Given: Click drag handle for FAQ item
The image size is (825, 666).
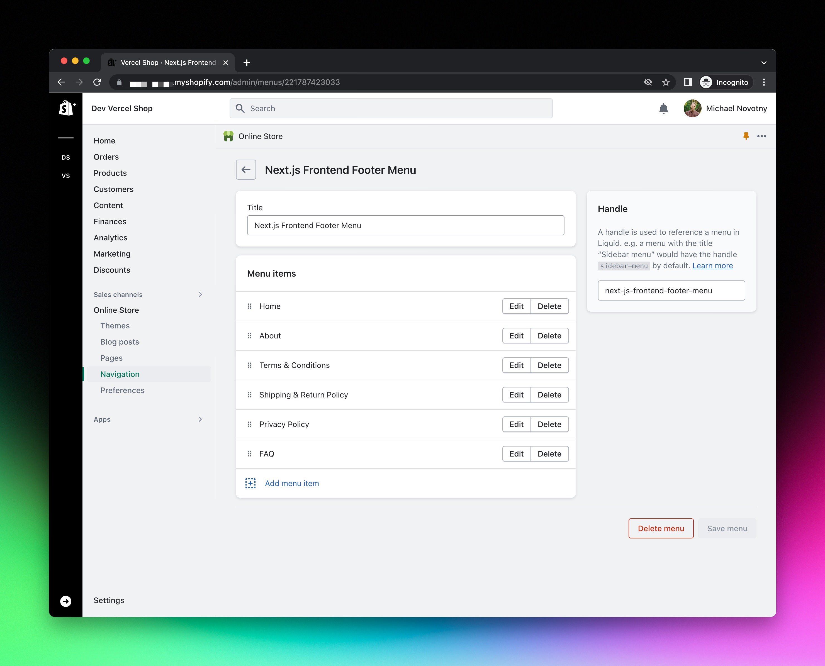Looking at the screenshot, I should 249,454.
